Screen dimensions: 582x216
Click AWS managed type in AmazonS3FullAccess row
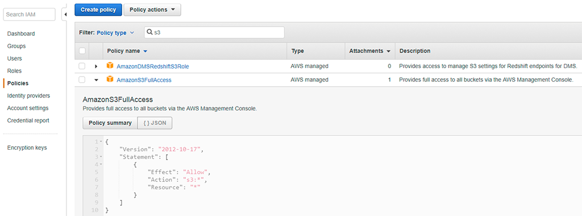pos(310,80)
